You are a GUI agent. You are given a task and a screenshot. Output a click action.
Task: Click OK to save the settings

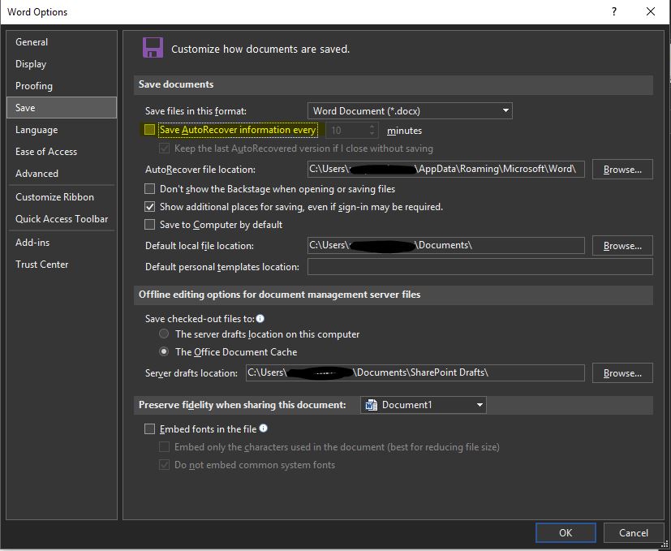click(x=565, y=532)
